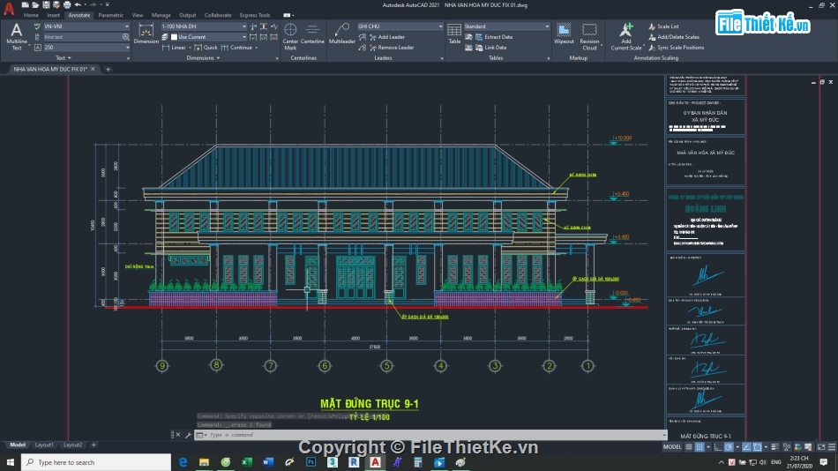This screenshot has height=471, width=838.
Task: Open the Express Tools ribbon tab
Action: 255,15
